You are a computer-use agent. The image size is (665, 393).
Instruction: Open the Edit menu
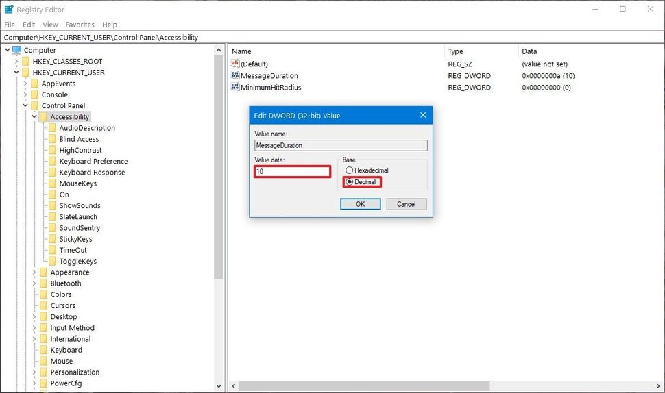point(29,25)
